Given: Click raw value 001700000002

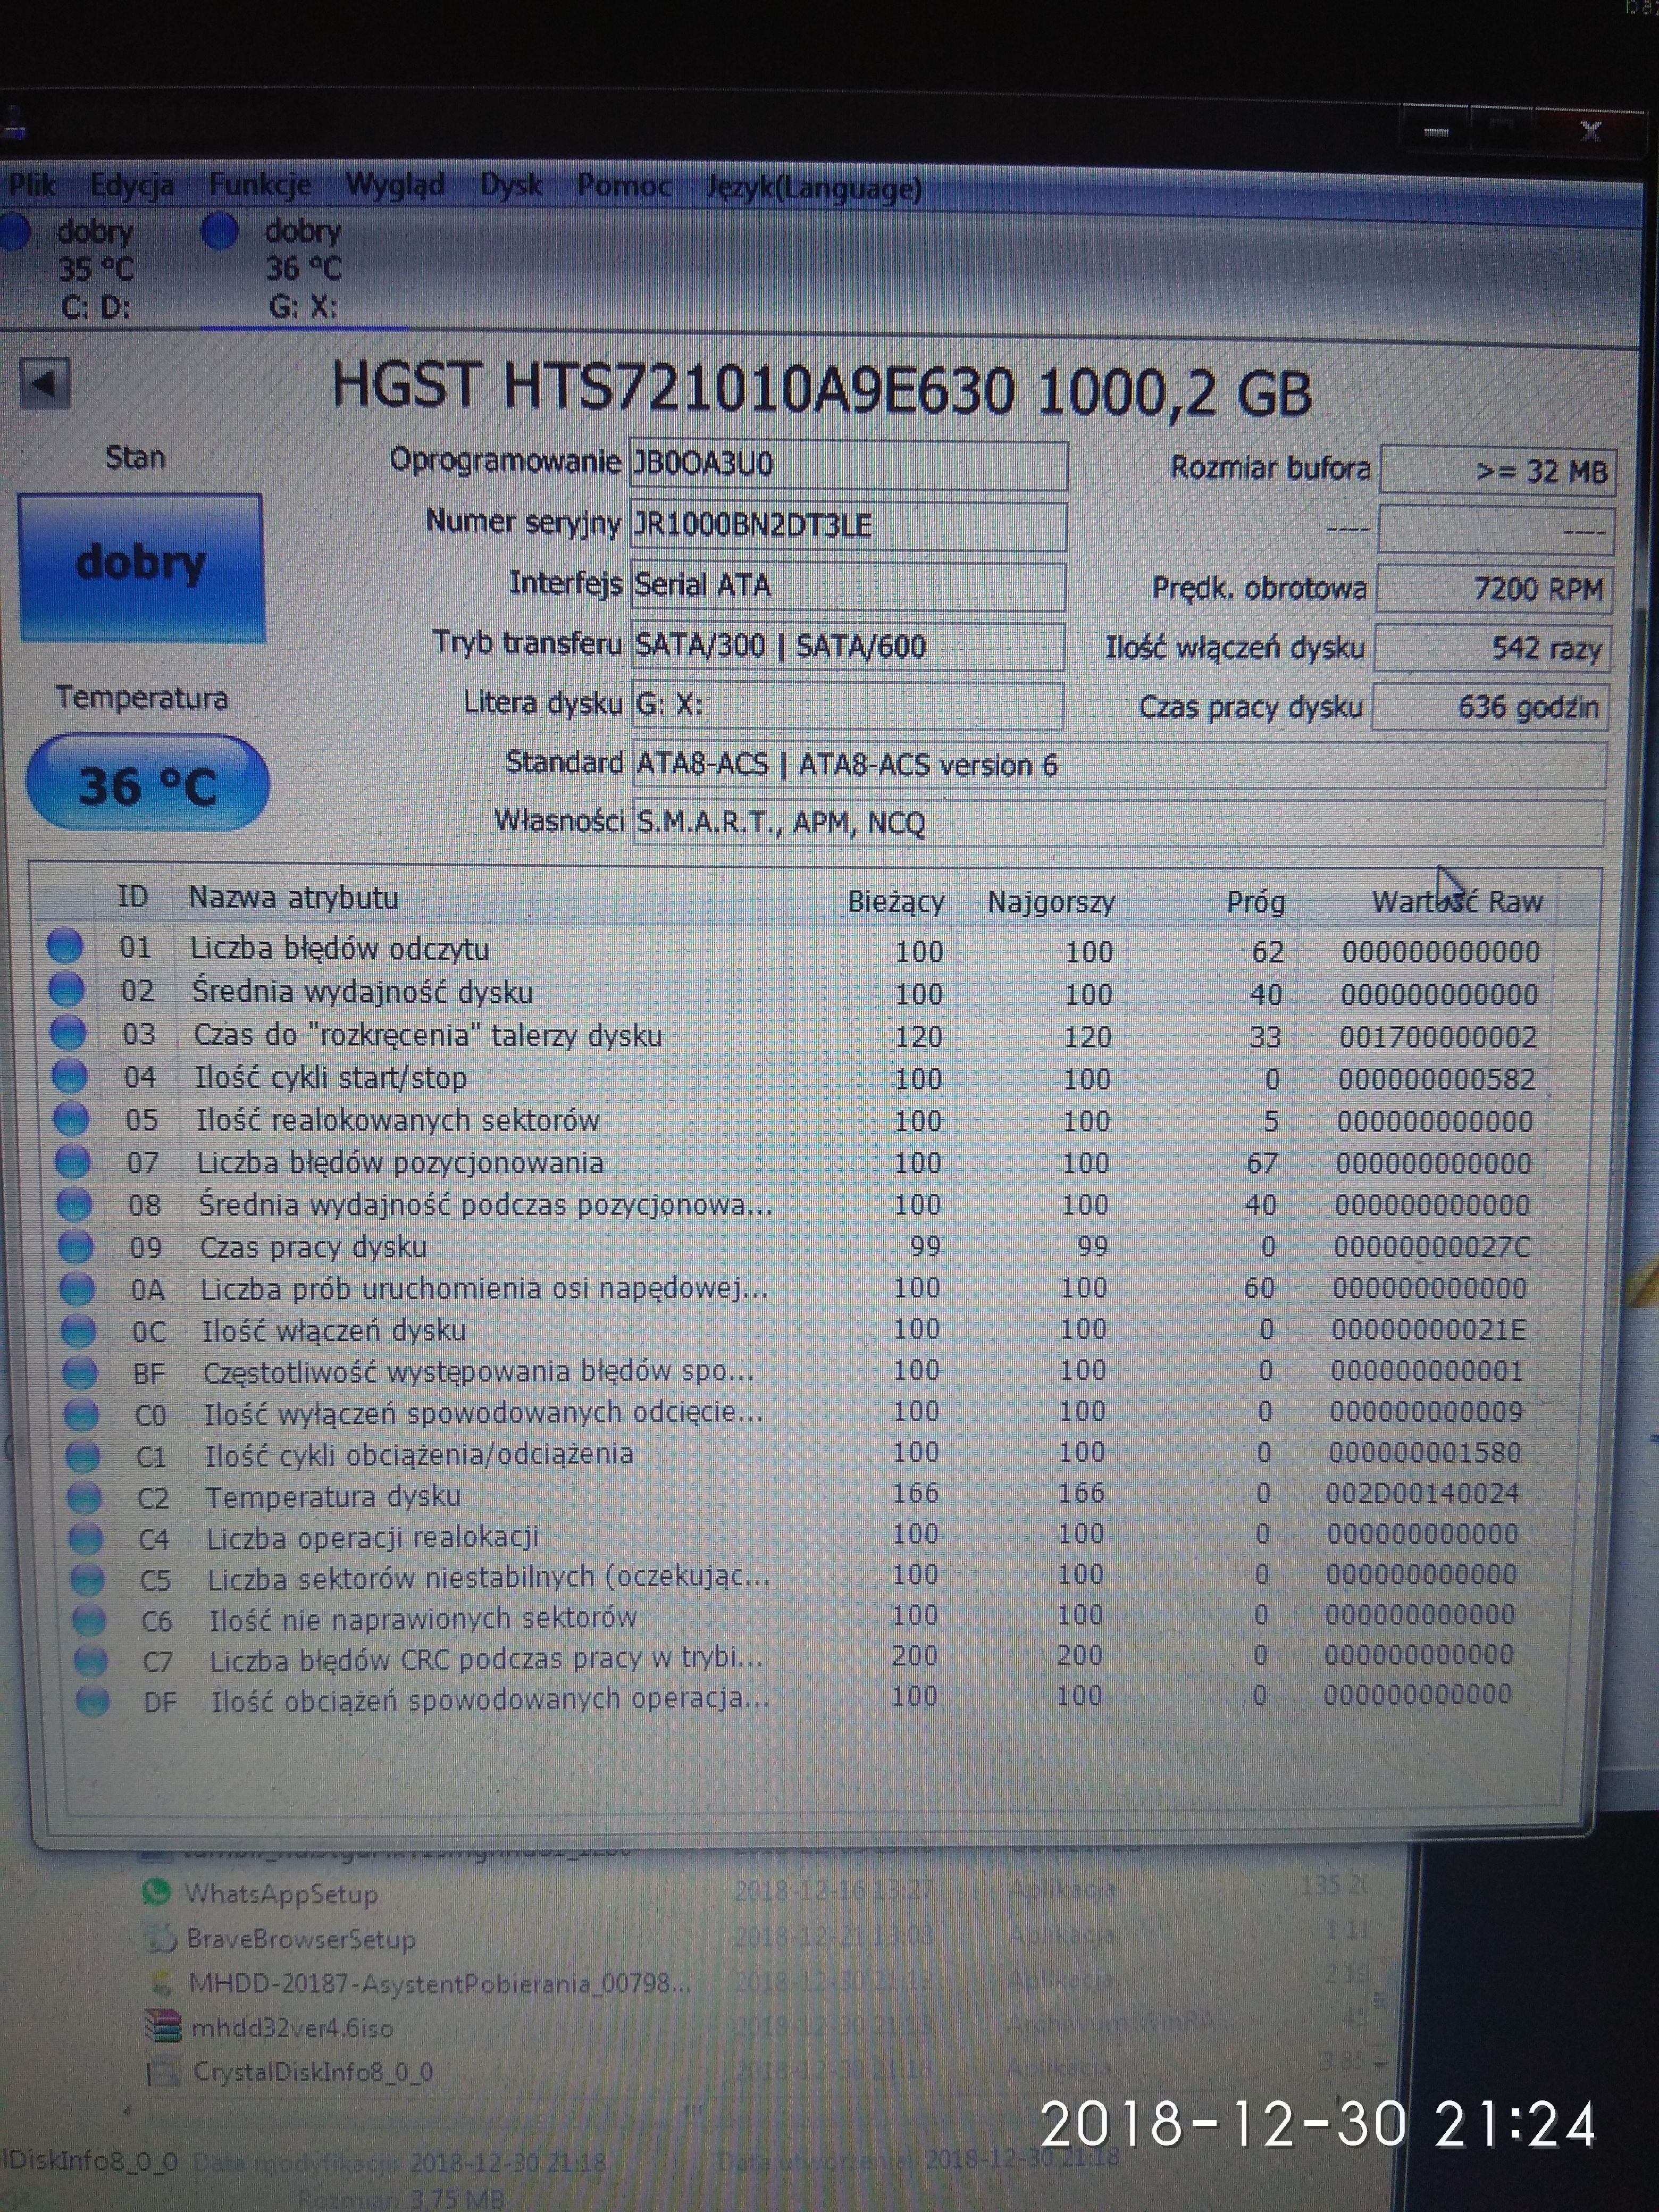Looking at the screenshot, I should (x=1438, y=1037).
